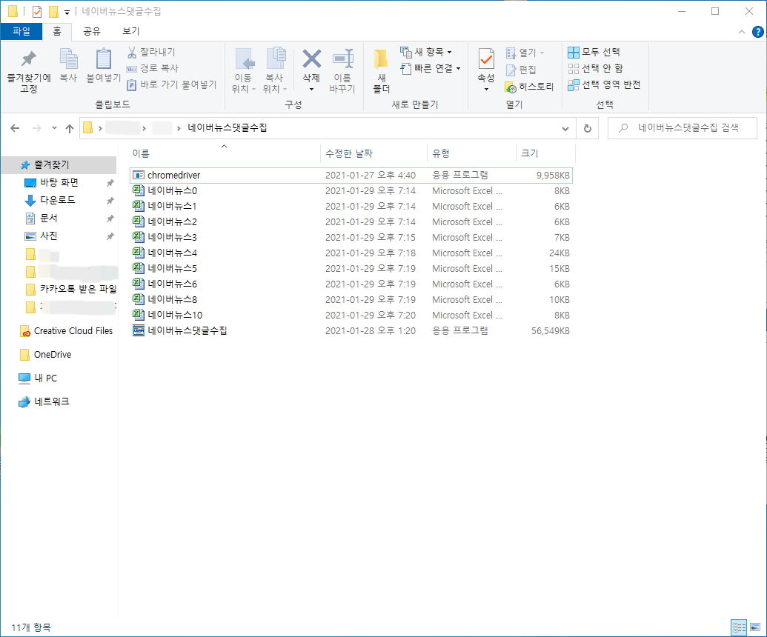Select the 네이버뉴스6 Excel file
767x637 pixels.
[351, 284]
